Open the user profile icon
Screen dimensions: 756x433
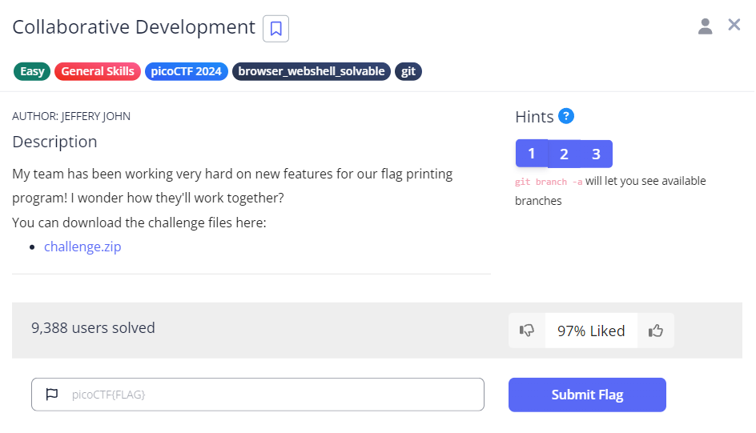[x=705, y=26]
